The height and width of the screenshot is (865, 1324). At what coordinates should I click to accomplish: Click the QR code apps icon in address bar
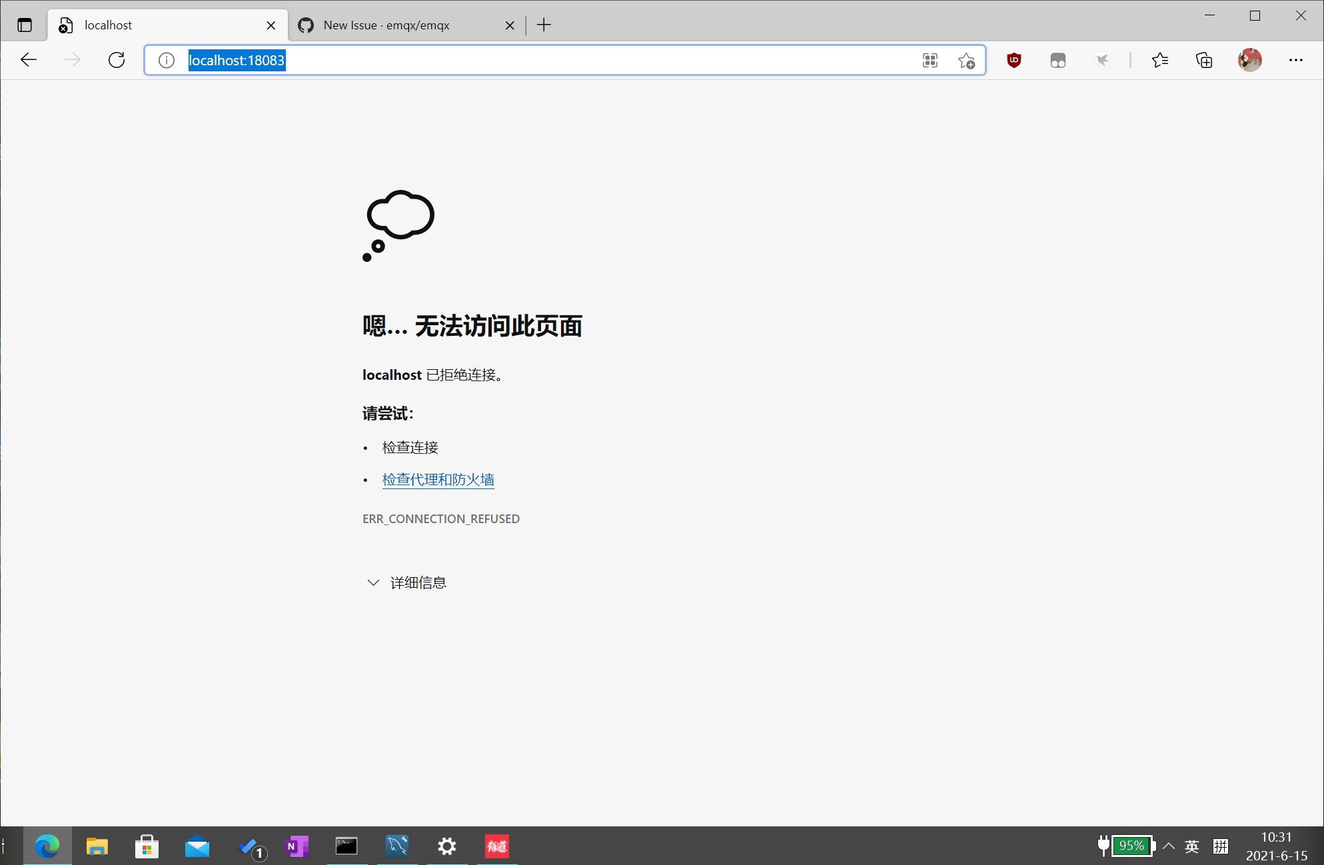tap(930, 61)
